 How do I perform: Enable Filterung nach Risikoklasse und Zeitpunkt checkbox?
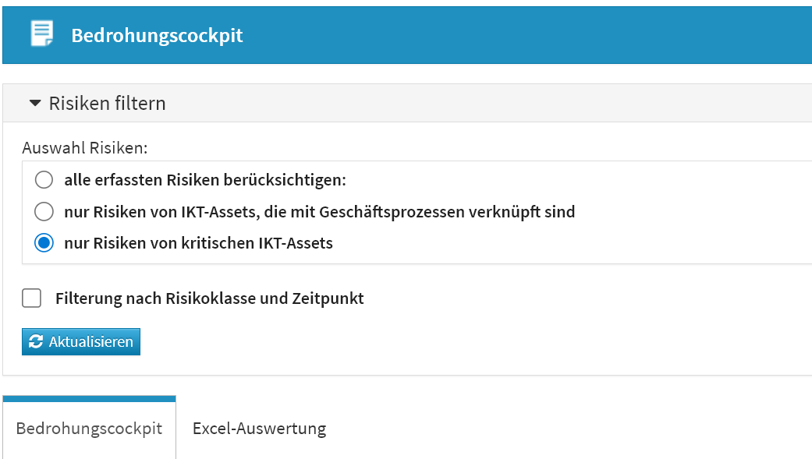[x=32, y=298]
